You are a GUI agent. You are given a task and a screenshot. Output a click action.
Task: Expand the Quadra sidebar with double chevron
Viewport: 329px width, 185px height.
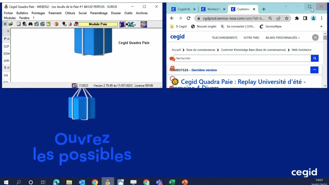pyautogui.click(x=8, y=31)
